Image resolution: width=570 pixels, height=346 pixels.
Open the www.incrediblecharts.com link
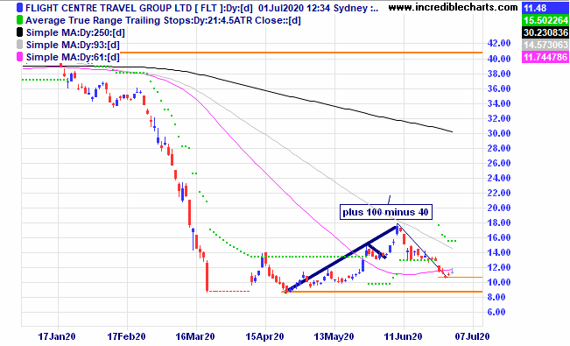(x=453, y=7)
